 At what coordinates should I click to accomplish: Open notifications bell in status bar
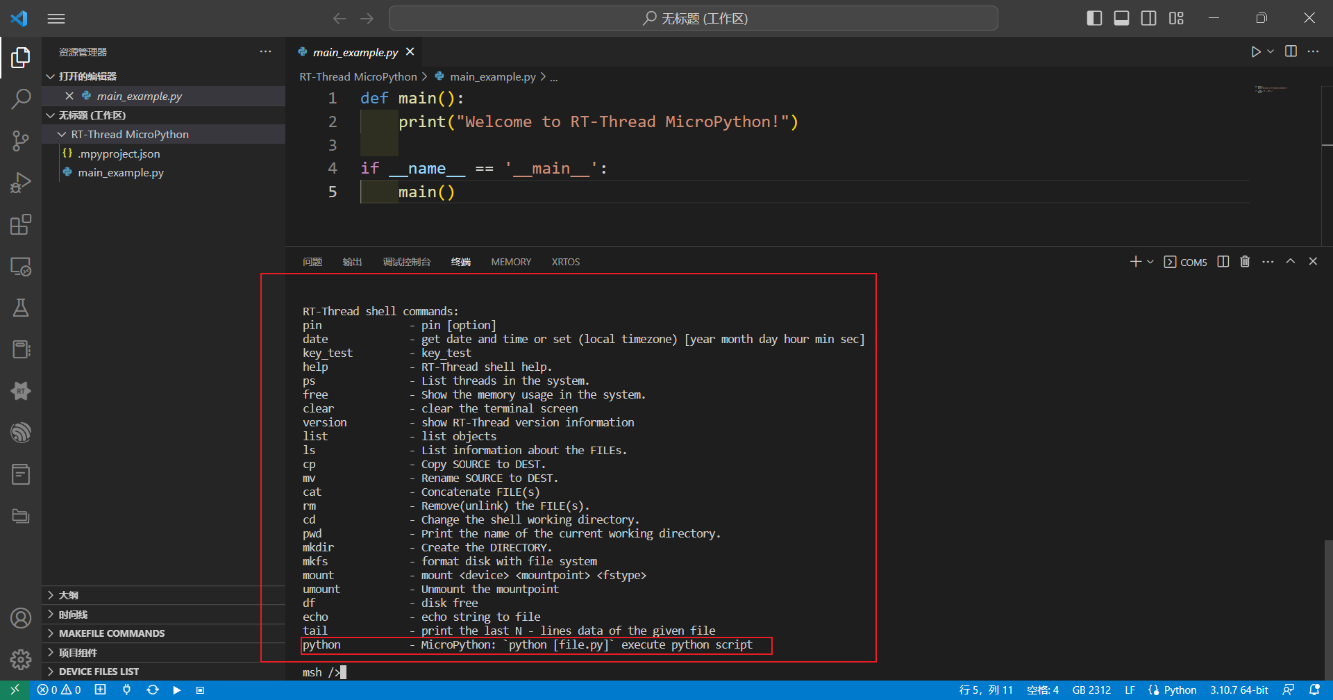1314,690
